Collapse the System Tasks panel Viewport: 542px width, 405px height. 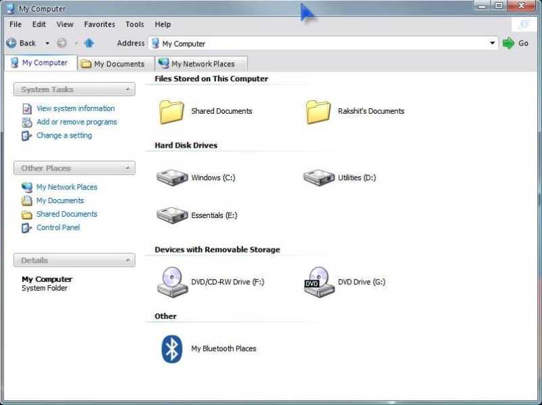pyautogui.click(x=128, y=89)
